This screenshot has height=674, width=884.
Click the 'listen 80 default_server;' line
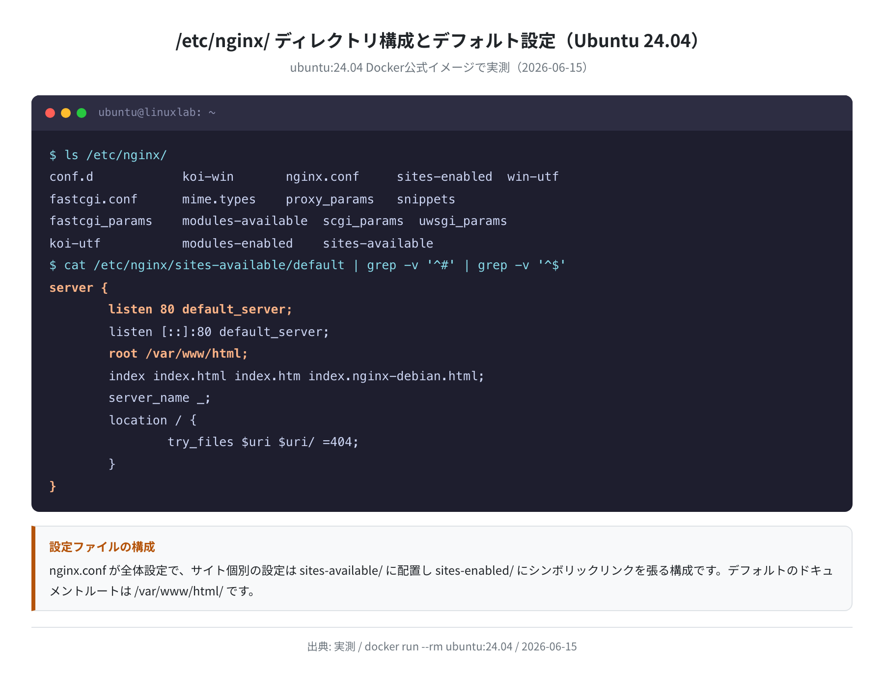pyautogui.click(x=200, y=309)
